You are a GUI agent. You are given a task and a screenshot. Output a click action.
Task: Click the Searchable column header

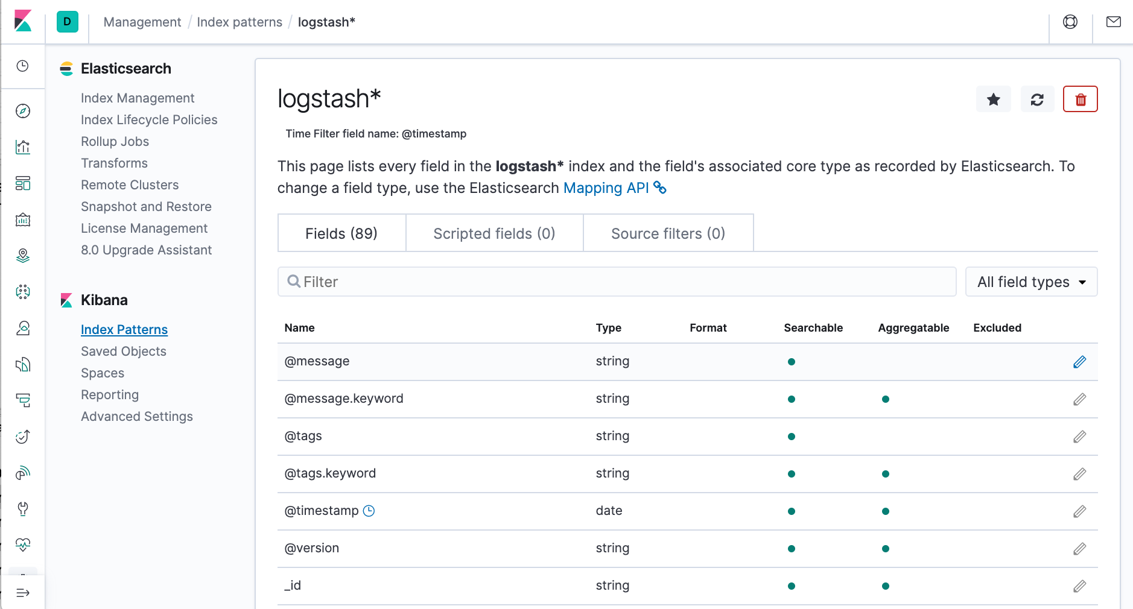click(813, 327)
